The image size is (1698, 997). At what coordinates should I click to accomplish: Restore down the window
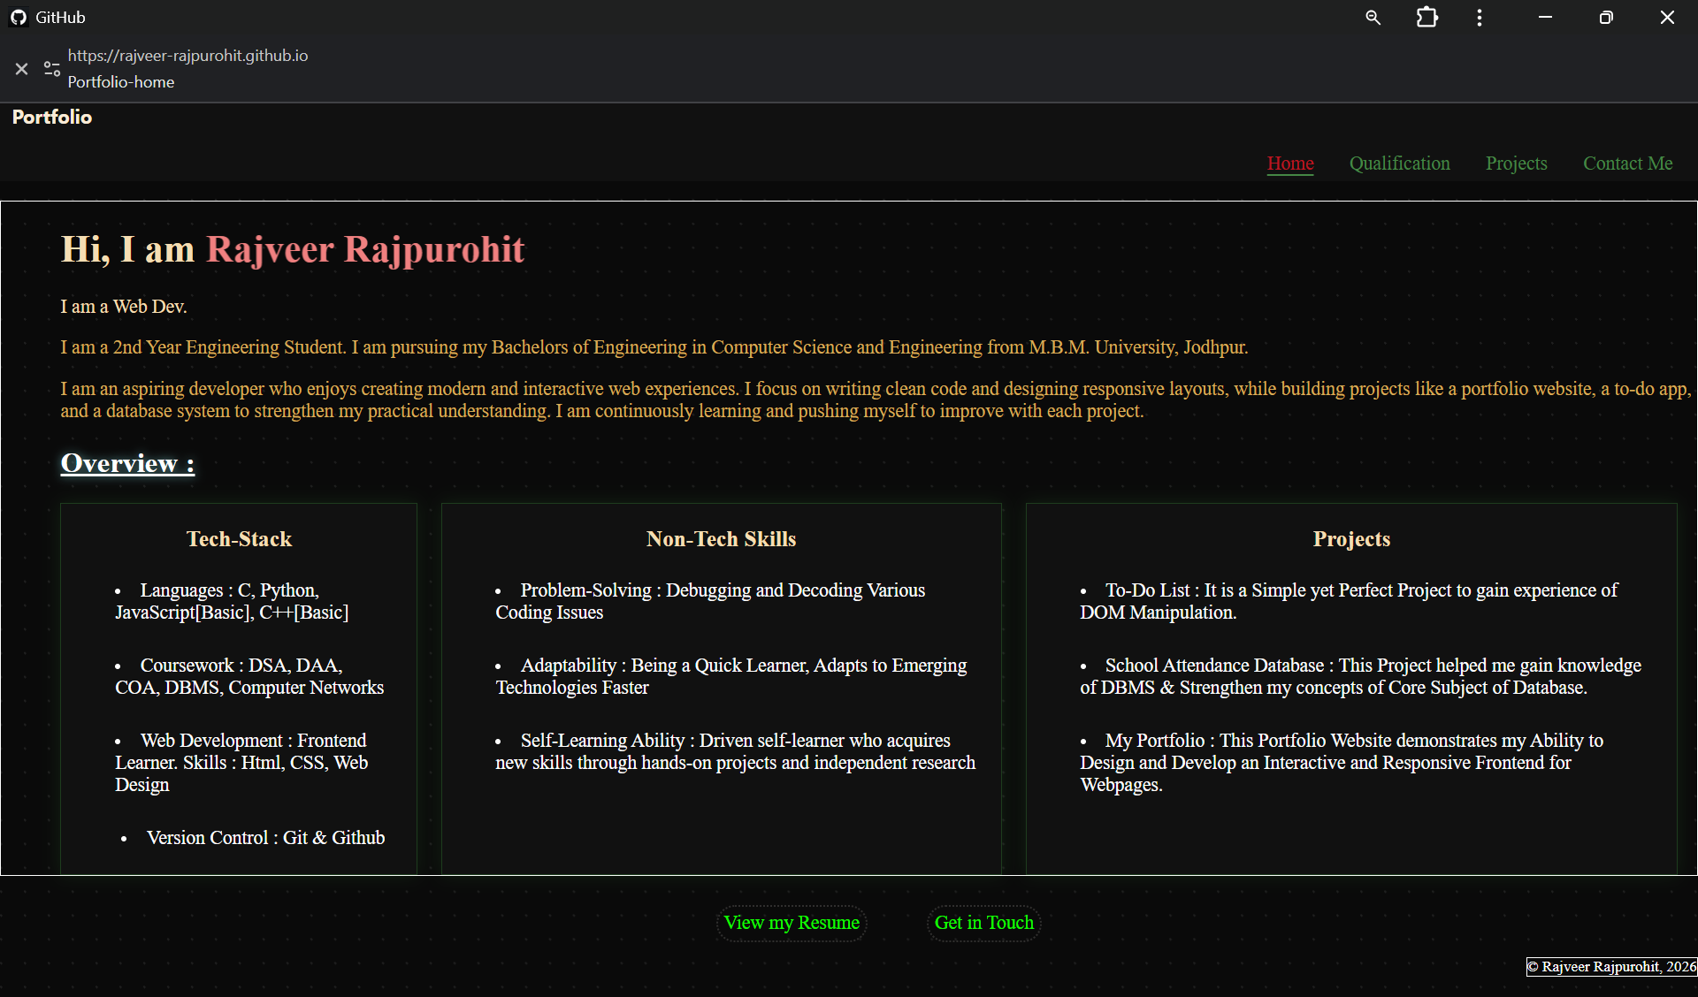pyautogui.click(x=1606, y=18)
